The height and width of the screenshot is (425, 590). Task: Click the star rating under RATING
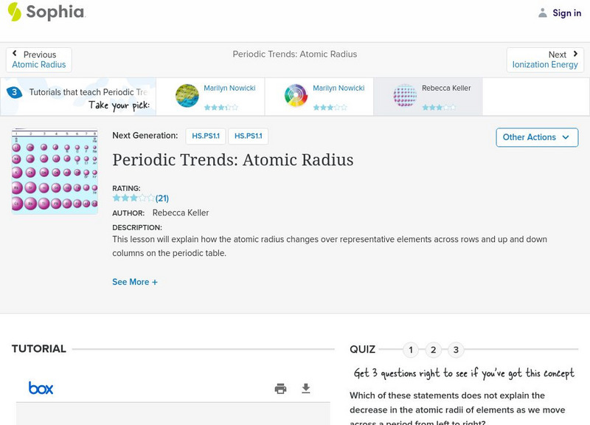tap(133, 198)
